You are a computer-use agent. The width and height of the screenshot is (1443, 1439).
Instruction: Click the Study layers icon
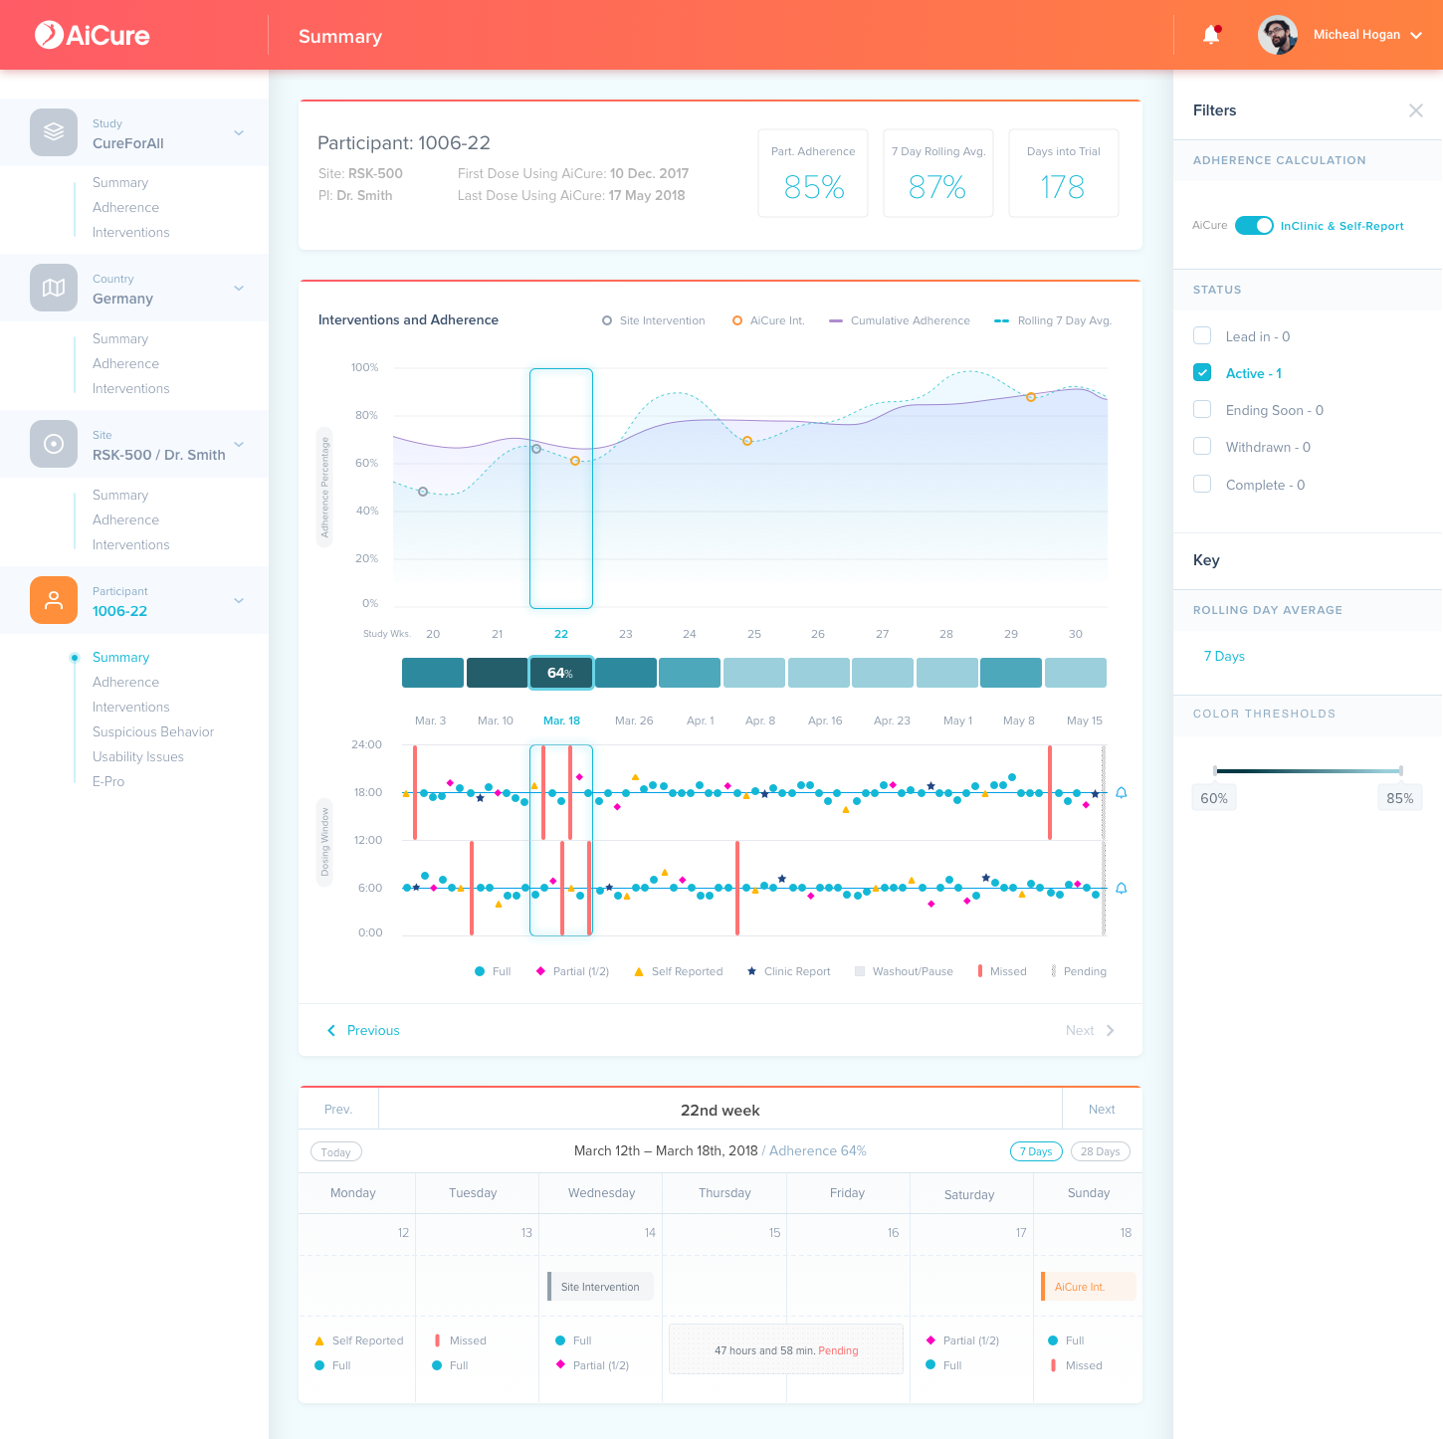point(54,132)
